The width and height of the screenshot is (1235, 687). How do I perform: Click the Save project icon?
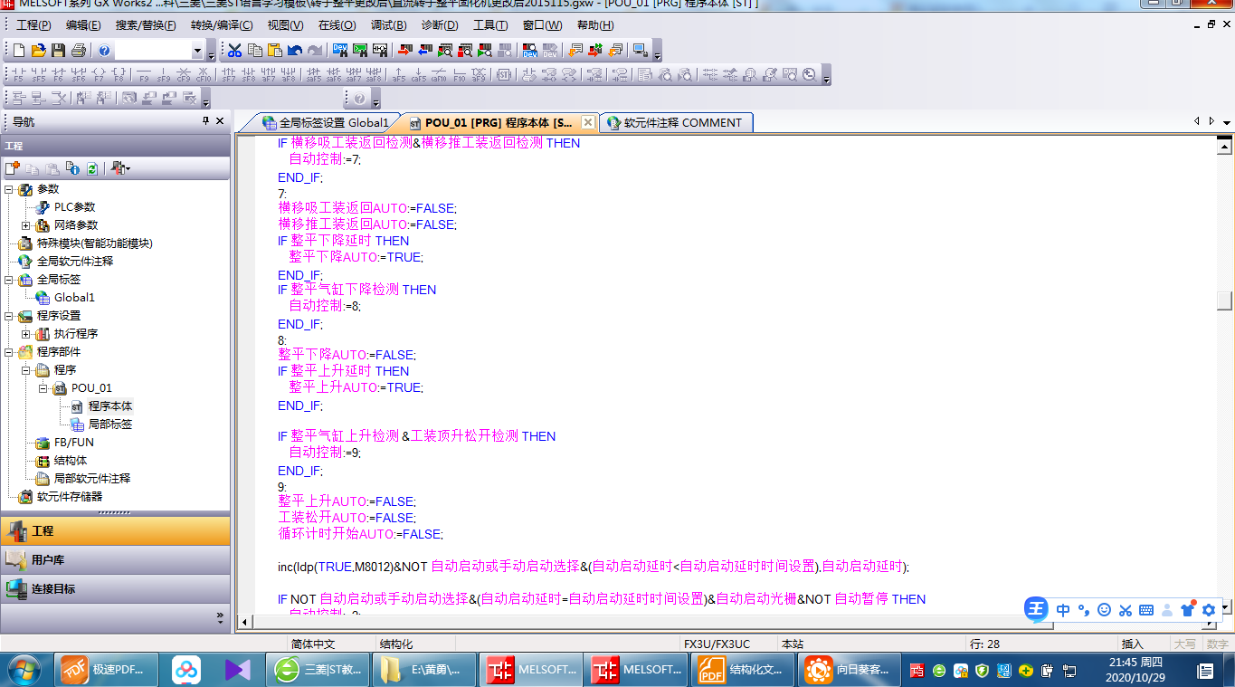coord(58,51)
